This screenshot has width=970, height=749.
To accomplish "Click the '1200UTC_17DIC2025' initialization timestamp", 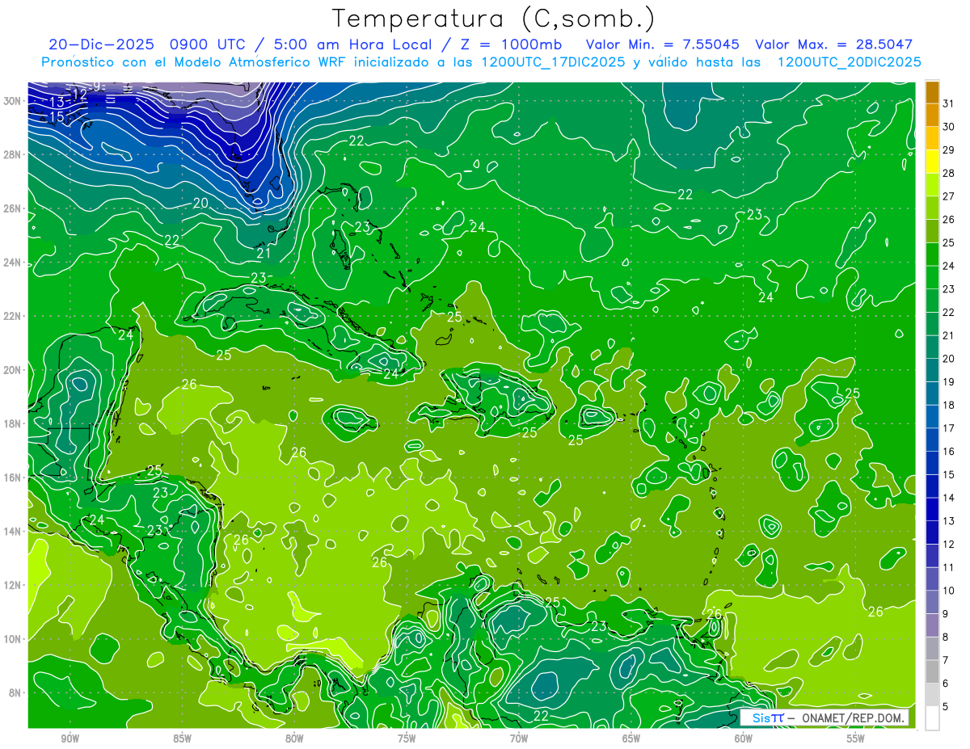I will pyautogui.click(x=554, y=62).
